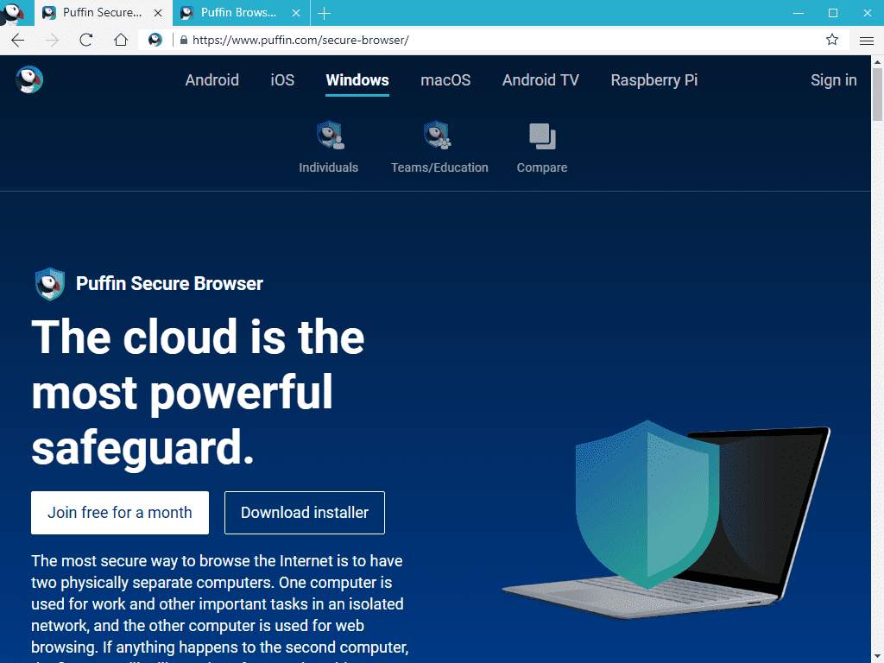Viewport: 884px width, 663px height.
Task: Open the Raspberry Pi platform page
Action: coord(654,80)
